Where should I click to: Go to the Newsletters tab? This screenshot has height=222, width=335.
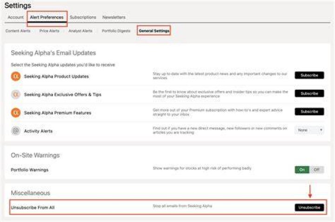click(x=114, y=17)
